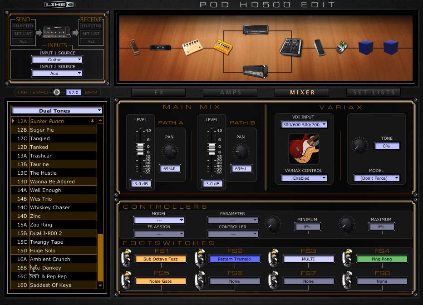Switch to the FX tab
Viewport: 423px width, 305px height.
tap(159, 92)
